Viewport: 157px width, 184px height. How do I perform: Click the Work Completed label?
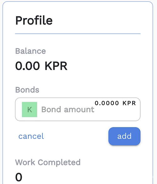(x=48, y=163)
